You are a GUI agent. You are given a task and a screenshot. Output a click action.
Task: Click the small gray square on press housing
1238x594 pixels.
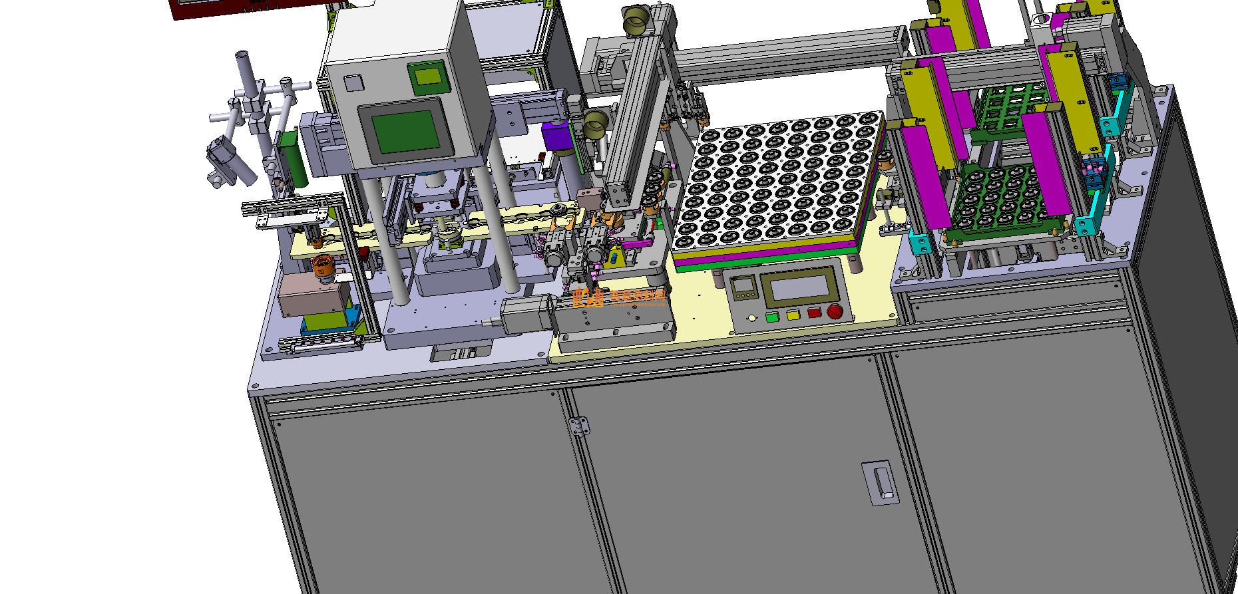click(x=353, y=83)
